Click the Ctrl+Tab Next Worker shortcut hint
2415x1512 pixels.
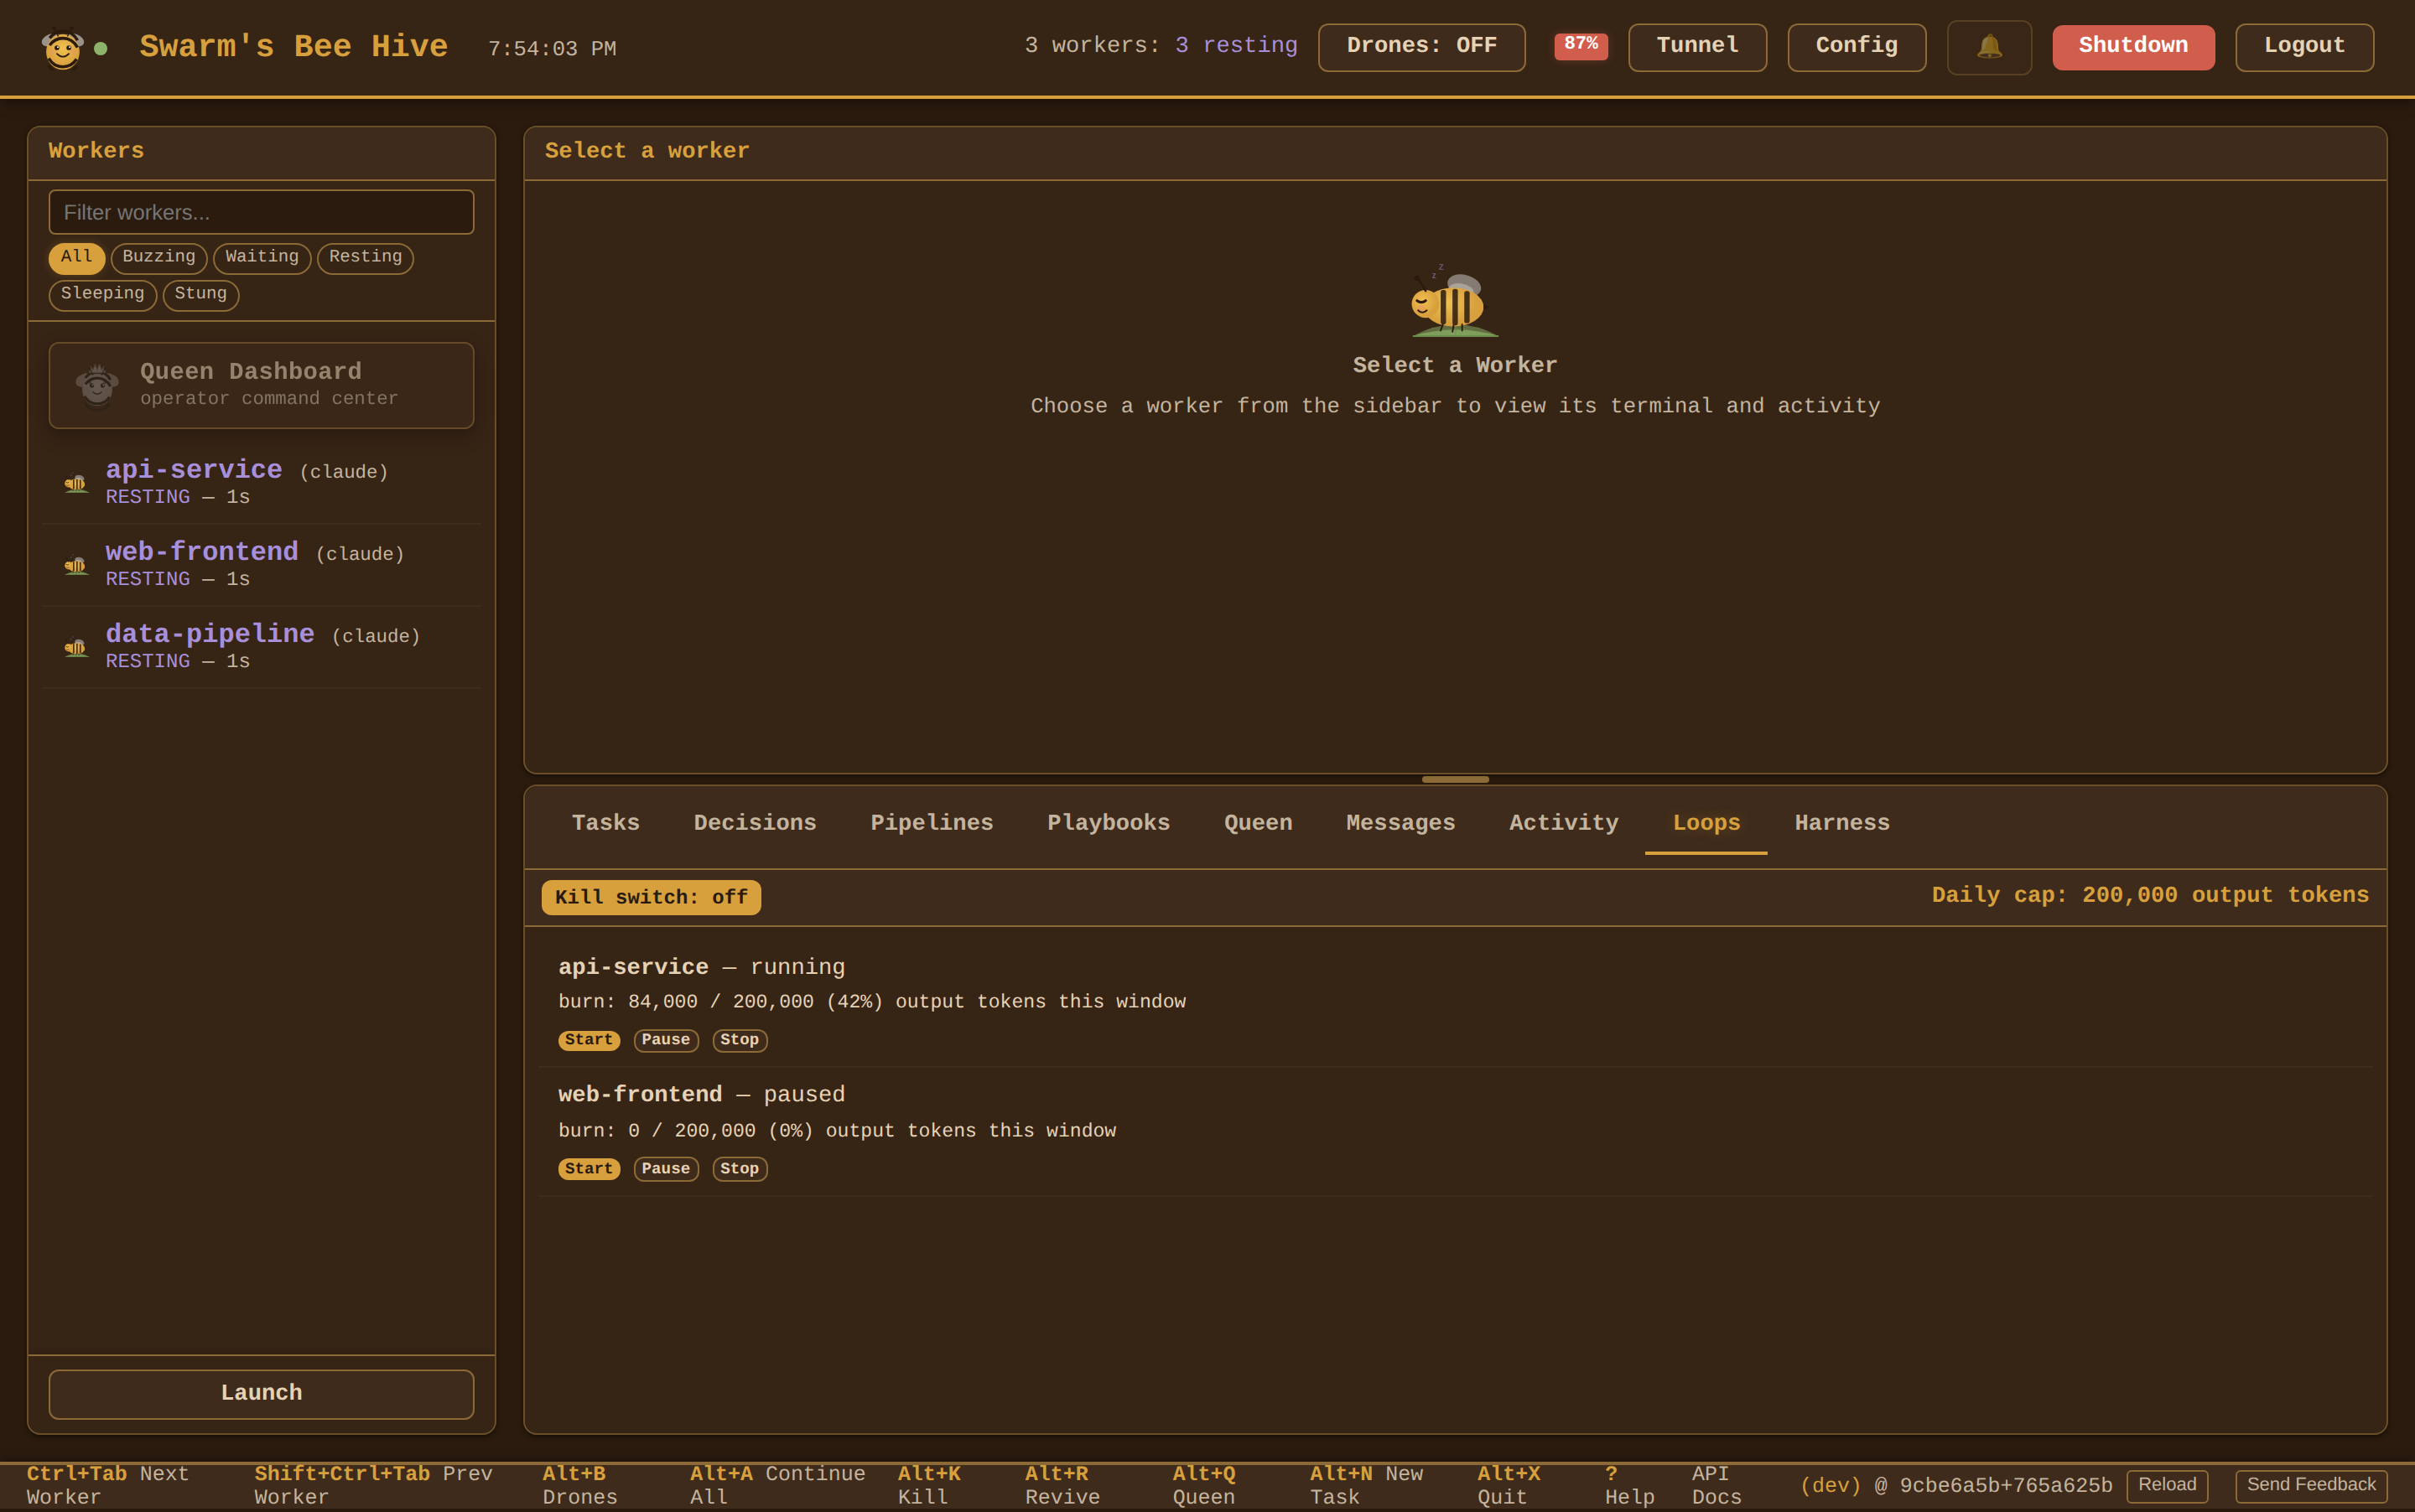107,1485
